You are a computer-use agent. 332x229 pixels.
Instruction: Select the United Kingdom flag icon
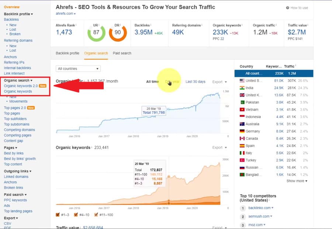[242, 95]
